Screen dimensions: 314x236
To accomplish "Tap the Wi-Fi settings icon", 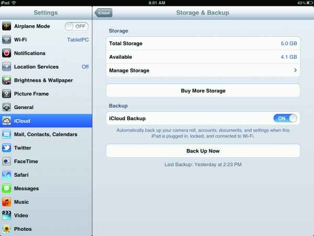I will 6,39.
